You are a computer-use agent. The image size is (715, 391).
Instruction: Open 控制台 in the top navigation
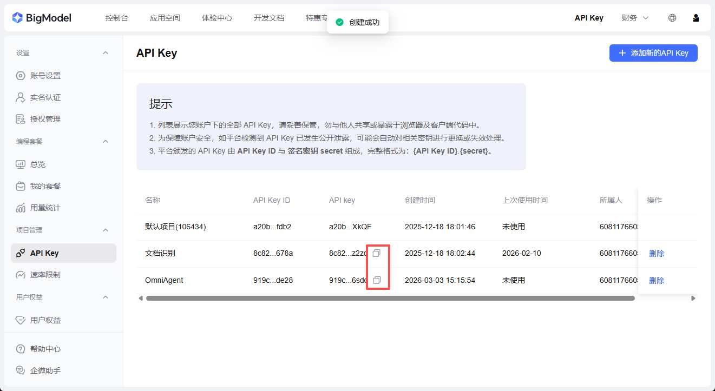tap(117, 18)
